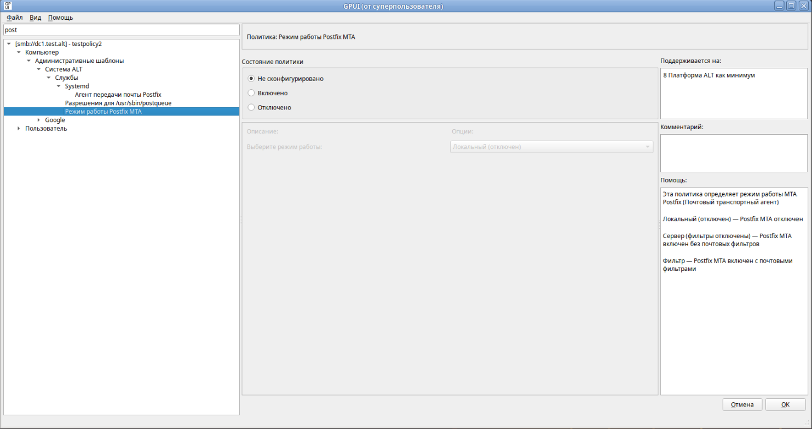
Task: Click the 'Состояние политики' label
Action: pyautogui.click(x=273, y=62)
